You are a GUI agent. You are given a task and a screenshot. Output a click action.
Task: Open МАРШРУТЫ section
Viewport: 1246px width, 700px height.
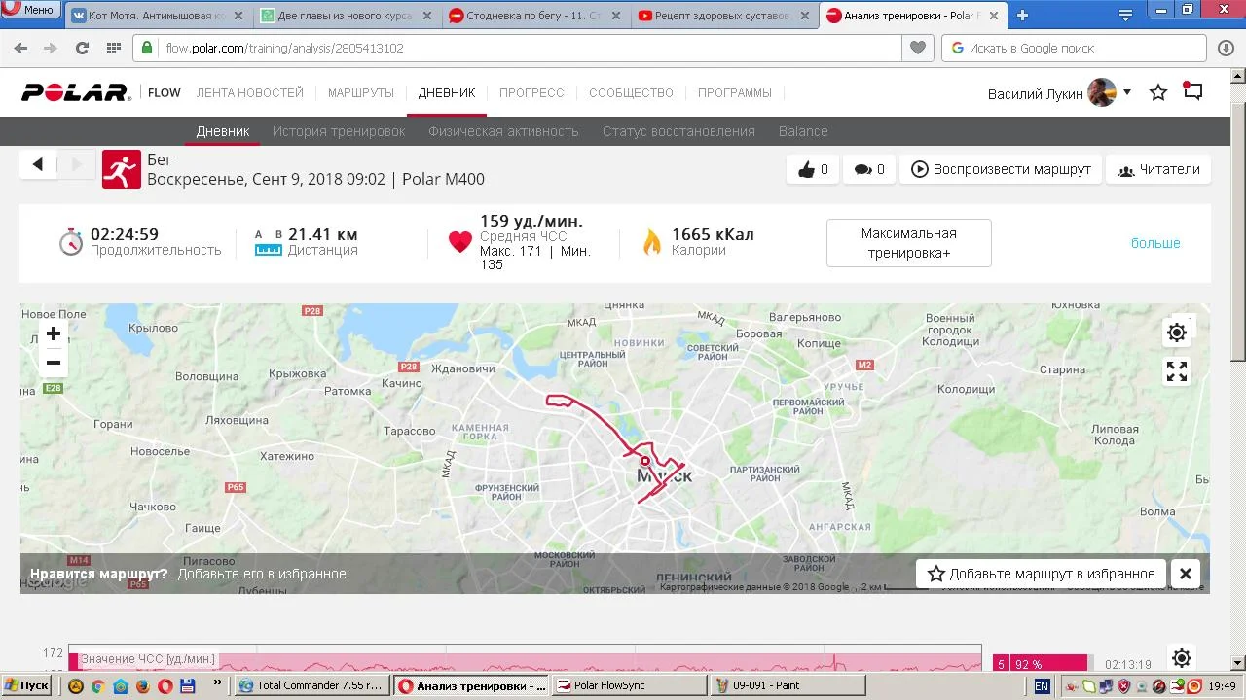point(361,93)
